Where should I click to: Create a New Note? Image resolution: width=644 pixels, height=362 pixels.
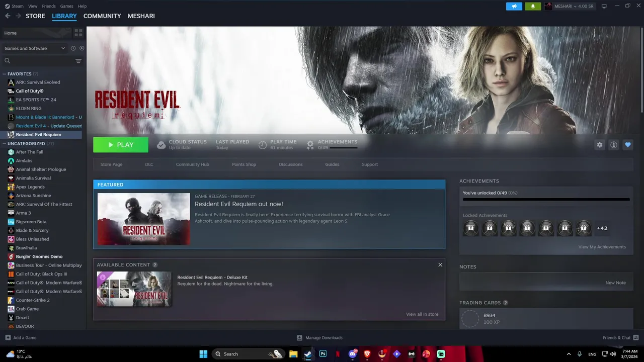615,283
